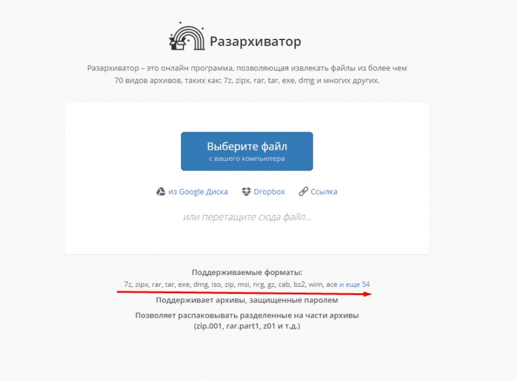
Task: Click the 70 видов архивов description line
Action: click(x=247, y=80)
